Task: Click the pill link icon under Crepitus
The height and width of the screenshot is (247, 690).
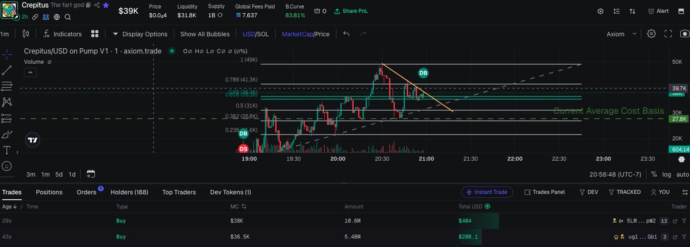Action: (35, 17)
